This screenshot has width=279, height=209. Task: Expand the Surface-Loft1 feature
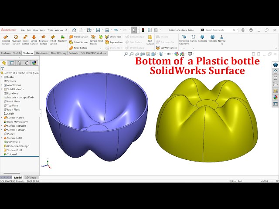pyautogui.click(x=2, y=138)
